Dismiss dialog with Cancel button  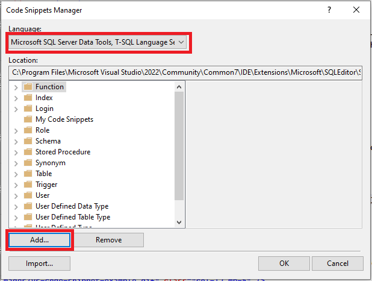pyautogui.click(x=338, y=264)
